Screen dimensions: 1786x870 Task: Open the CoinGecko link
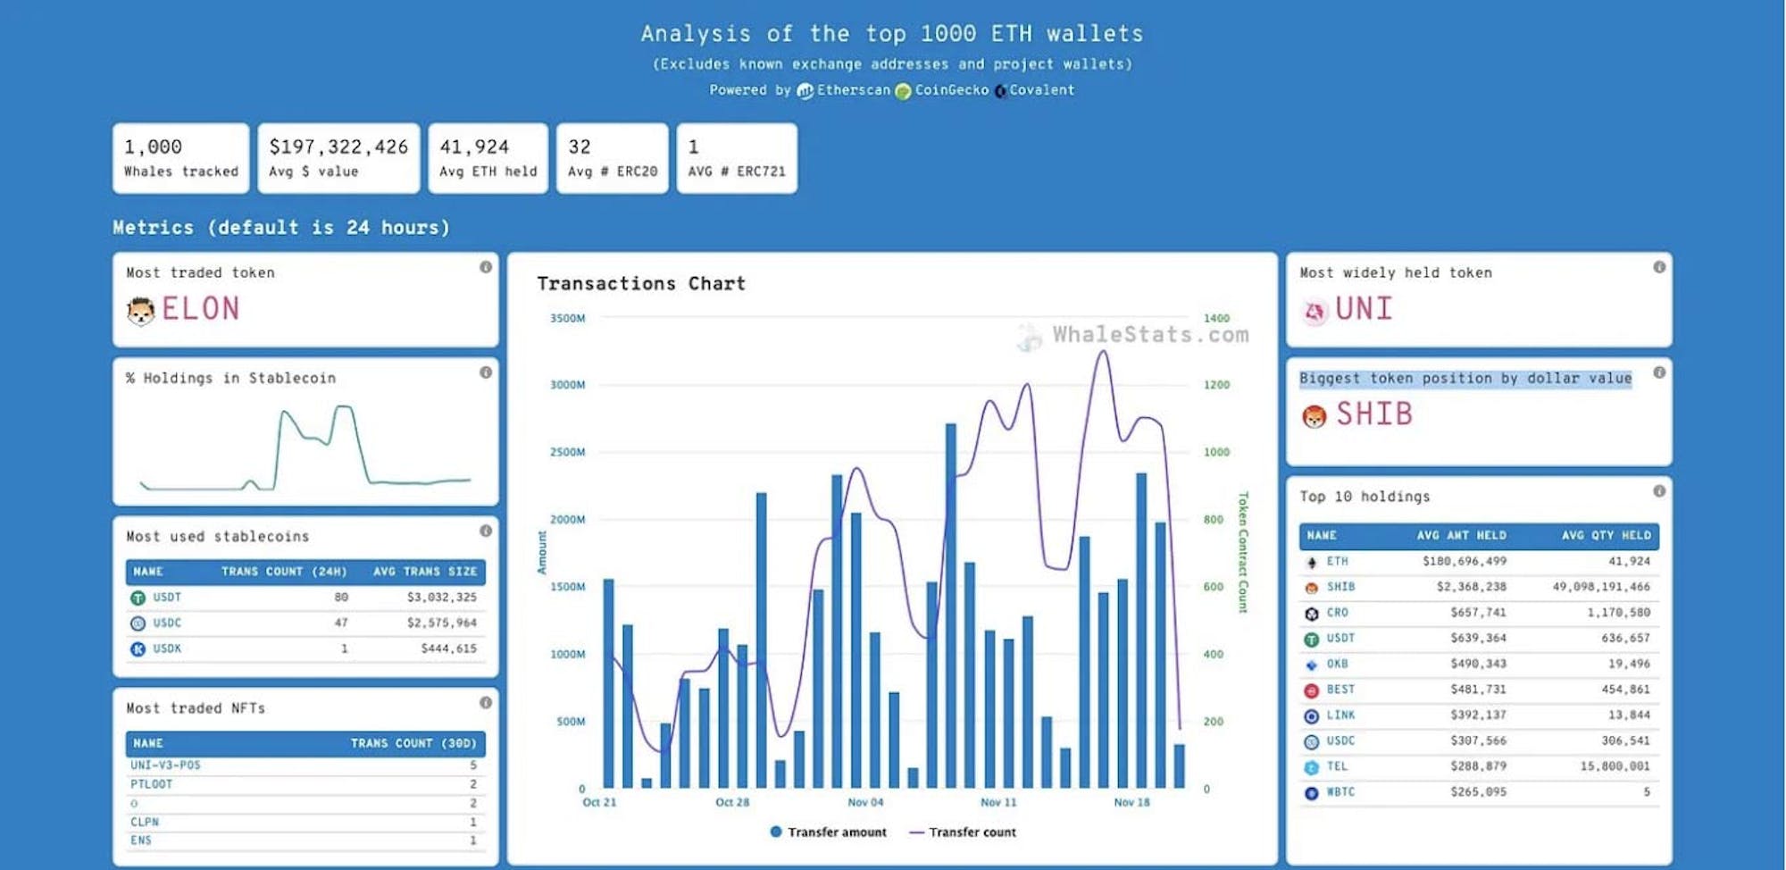pos(951,90)
